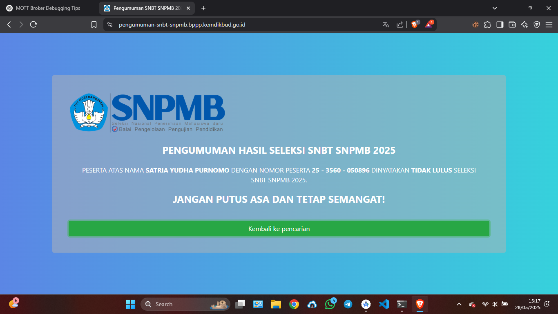
Task: Click the PENGUMUMAN HASIL SELEKSI SNBT SNPMB 2025 heading
Action: click(279, 150)
